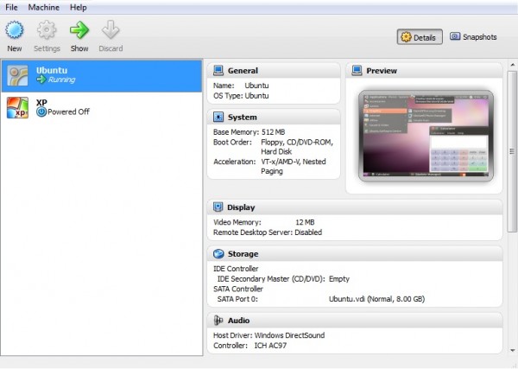Open the Help menu
This screenshot has height=369, width=518.
tap(79, 7)
